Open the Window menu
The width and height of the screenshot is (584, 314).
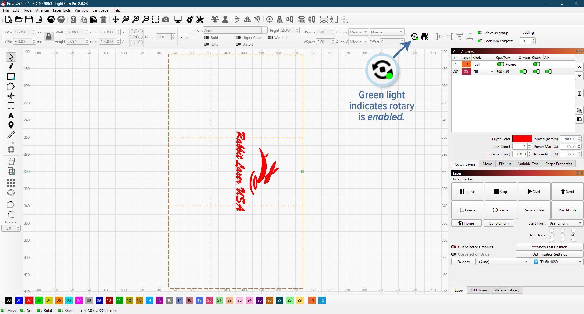82,10
